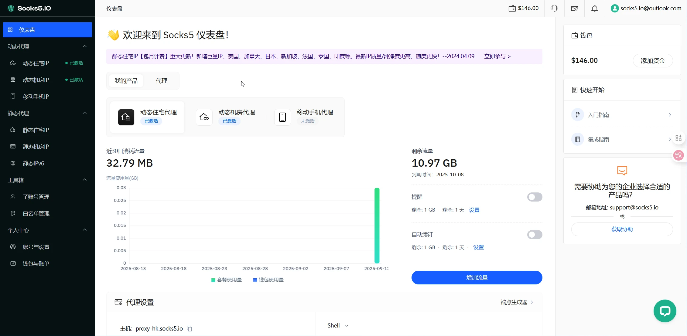The height and width of the screenshot is (336, 687).
Task: Click 获取协助 get help button
Action: [x=622, y=229]
